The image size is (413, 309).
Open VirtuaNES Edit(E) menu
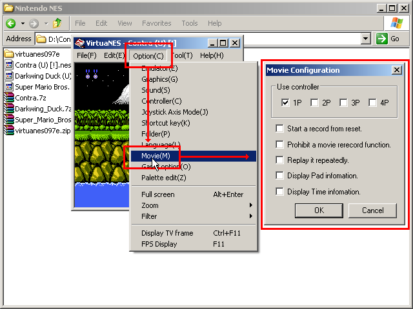tap(114, 55)
